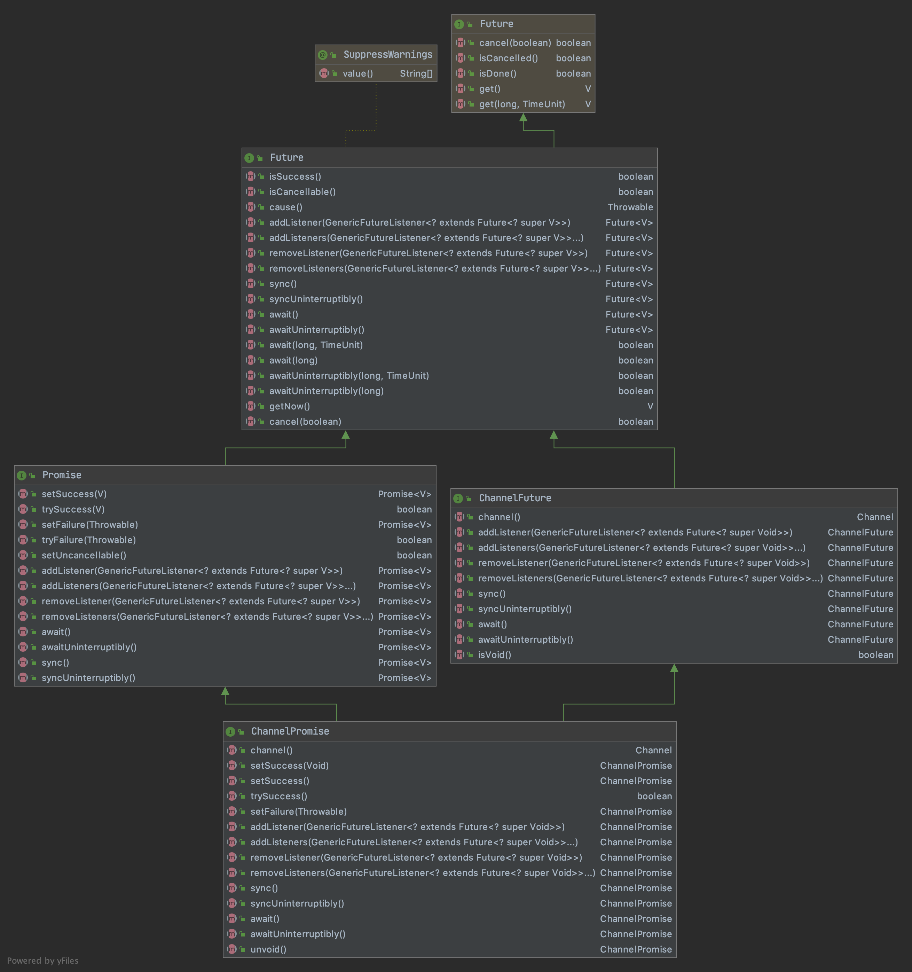Click the method icon beside setSuccess(Void)

pyautogui.click(x=232, y=766)
